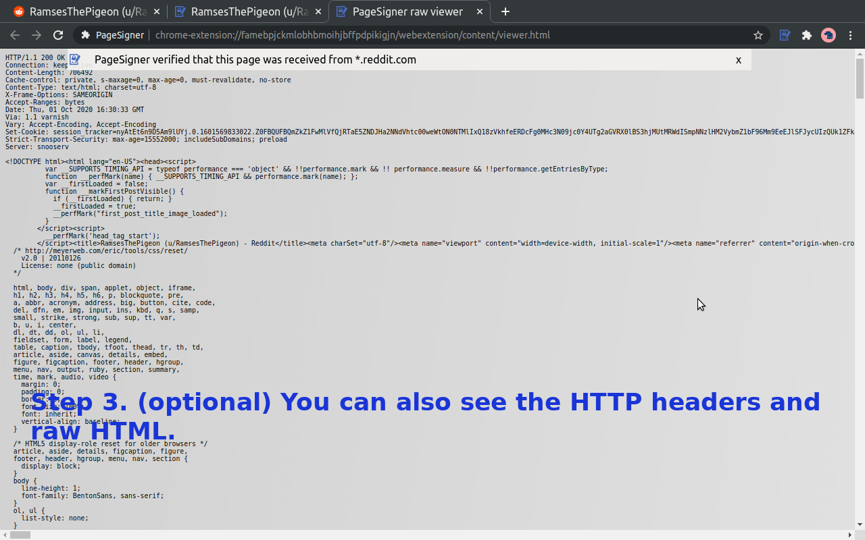Image resolution: width=865 pixels, height=540 pixels.
Task: Click the PageSigner verified reddit.com banner text
Action: click(255, 59)
